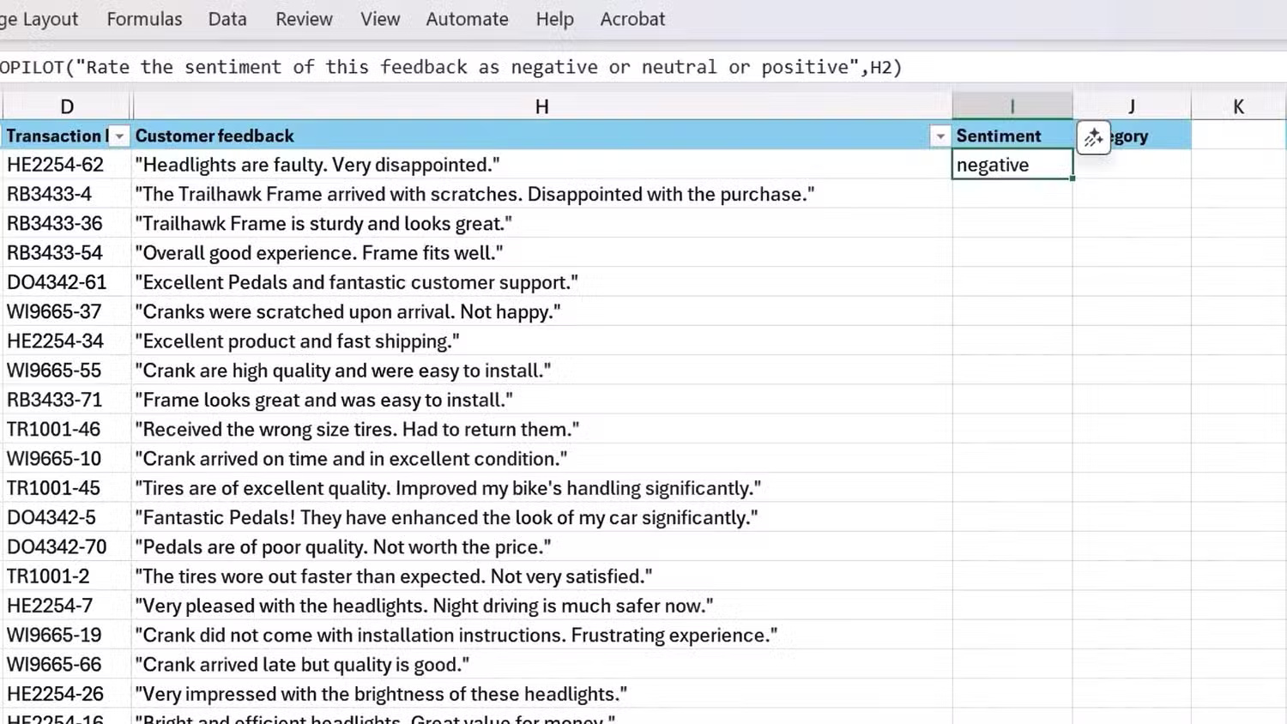
Task: Select the Sentiment column header cell
Action: (x=999, y=136)
